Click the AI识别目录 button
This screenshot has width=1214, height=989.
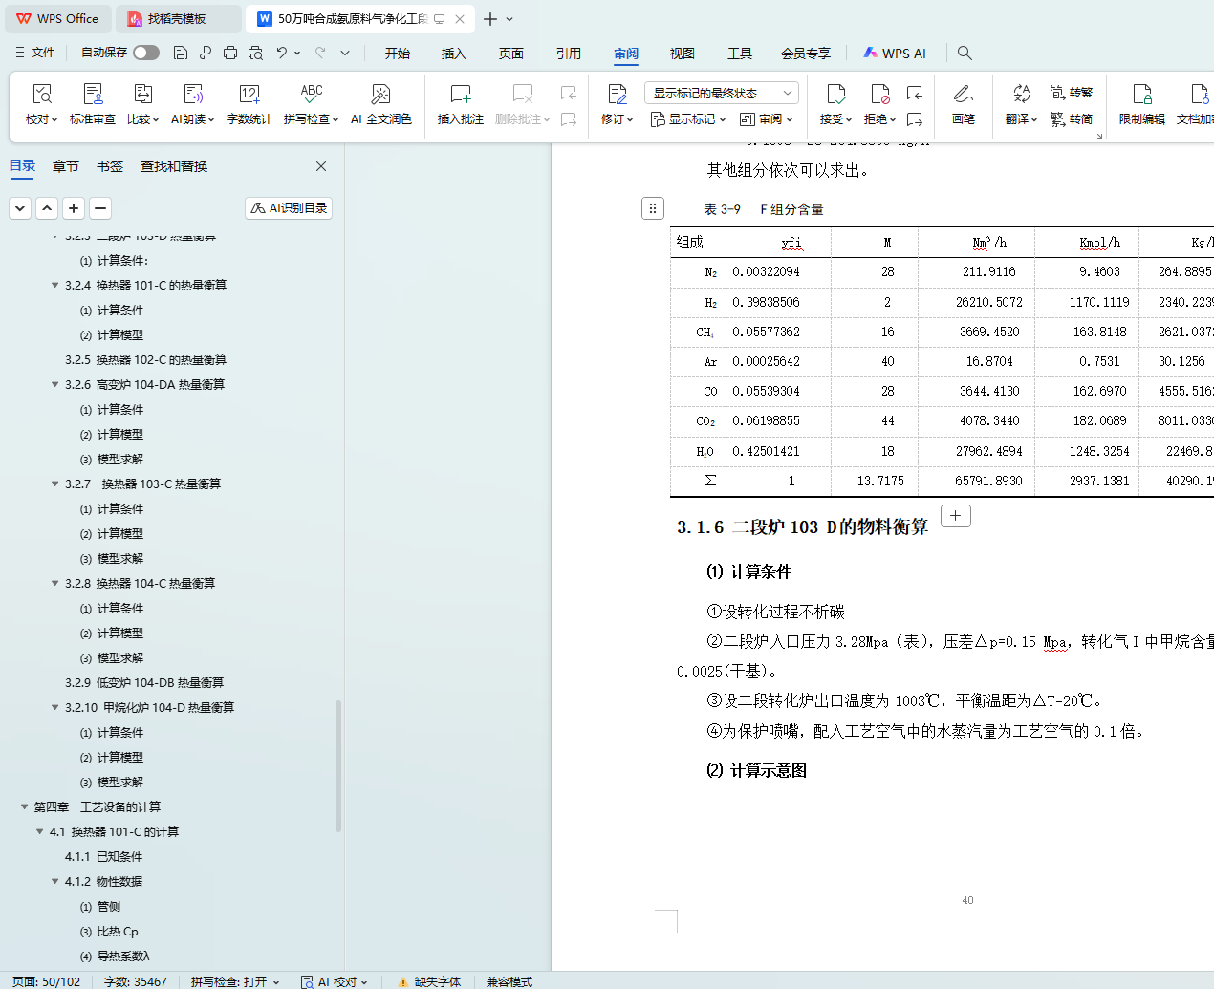click(x=289, y=207)
